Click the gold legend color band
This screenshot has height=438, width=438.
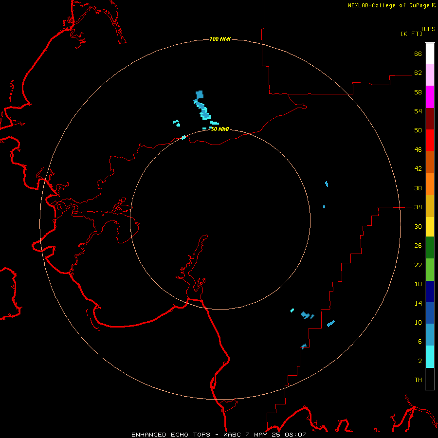(430, 206)
